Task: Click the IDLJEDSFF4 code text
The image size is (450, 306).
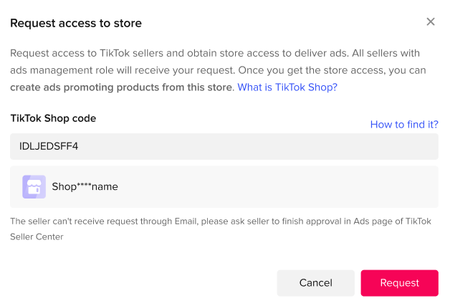Action: [x=49, y=146]
